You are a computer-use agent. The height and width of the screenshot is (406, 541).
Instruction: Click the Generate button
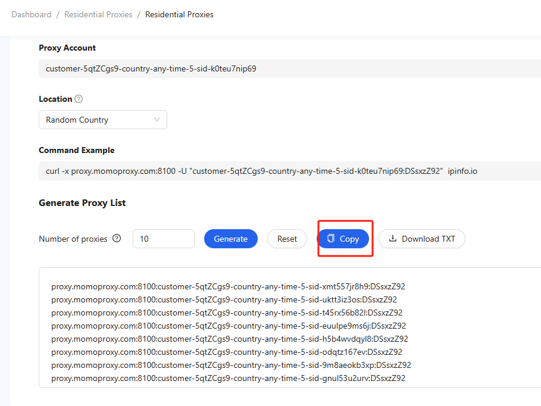(x=231, y=239)
